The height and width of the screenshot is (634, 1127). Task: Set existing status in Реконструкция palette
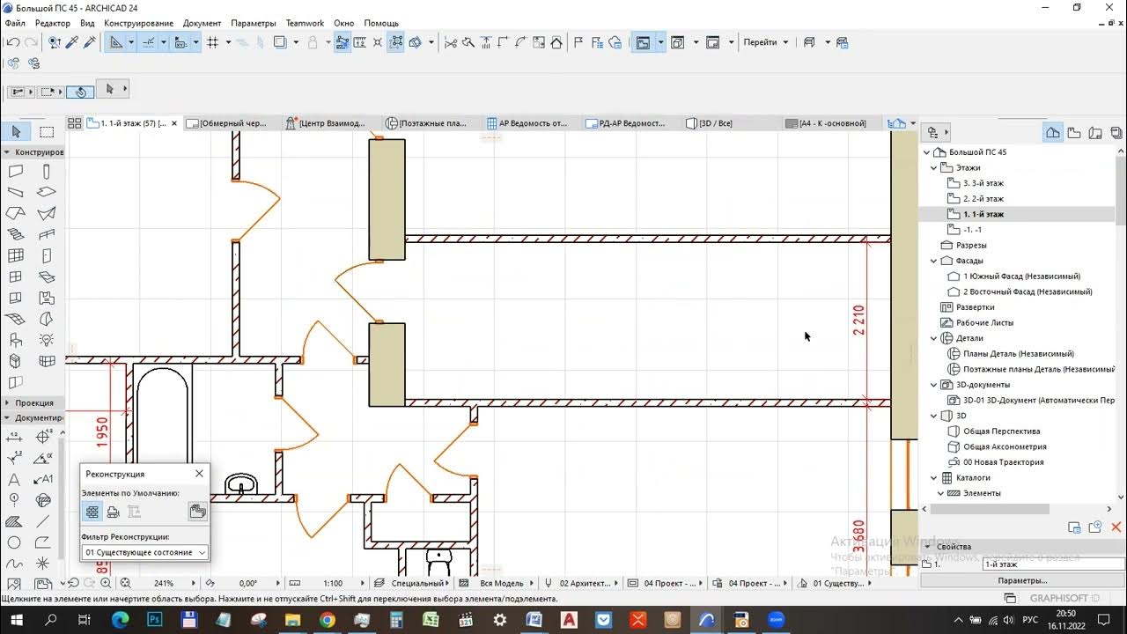point(92,512)
